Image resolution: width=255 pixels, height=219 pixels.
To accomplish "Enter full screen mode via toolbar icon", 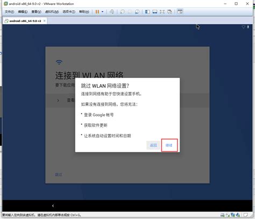I will [162, 12].
